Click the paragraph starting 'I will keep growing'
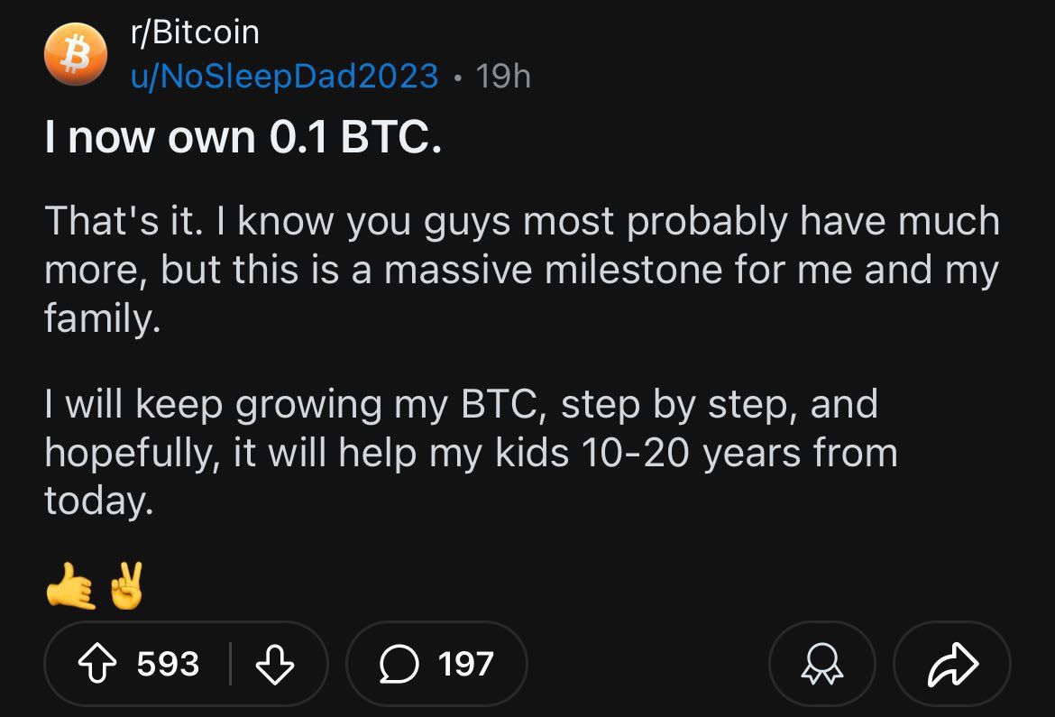 470,453
